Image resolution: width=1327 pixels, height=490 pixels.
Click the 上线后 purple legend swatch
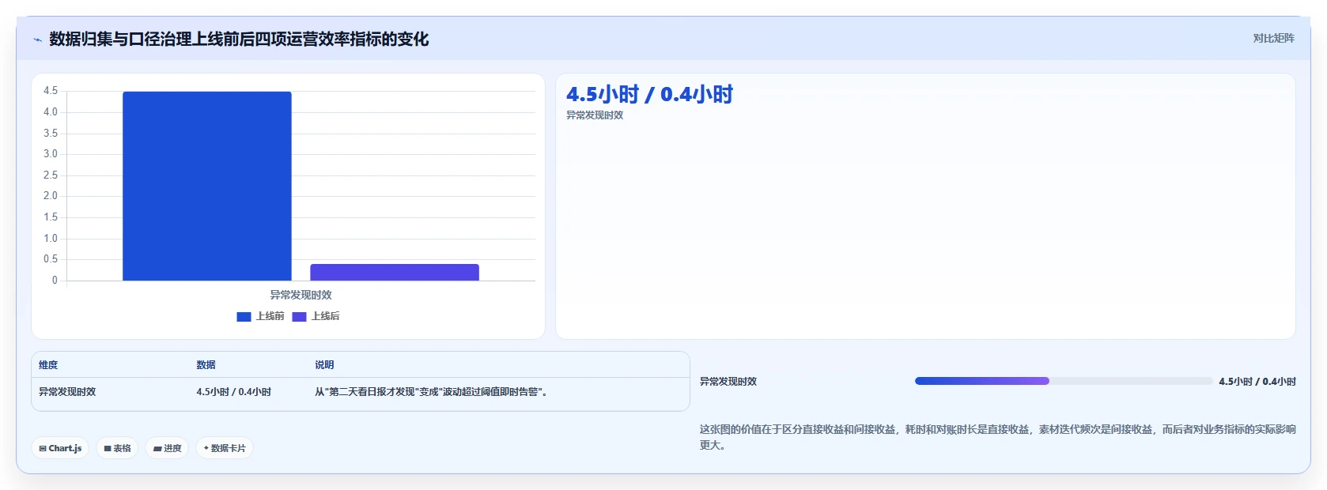(x=299, y=317)
